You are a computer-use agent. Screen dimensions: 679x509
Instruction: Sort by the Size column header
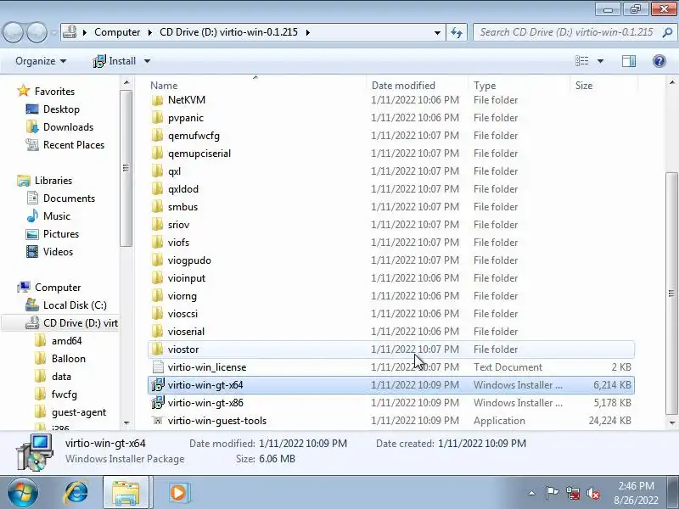tap(603, 86)
